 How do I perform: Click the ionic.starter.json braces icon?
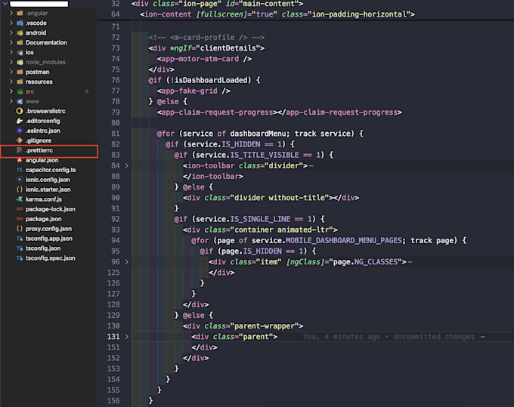pos(20,190)
